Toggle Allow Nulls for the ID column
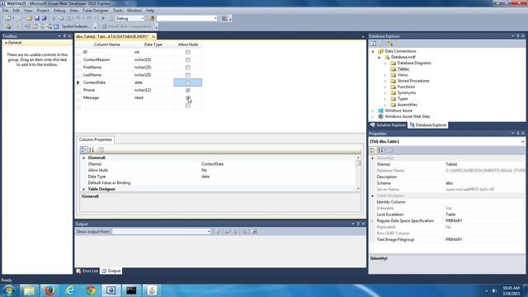Image resolution: width=528 pixels, height=297 pixels. pos(188,52)
